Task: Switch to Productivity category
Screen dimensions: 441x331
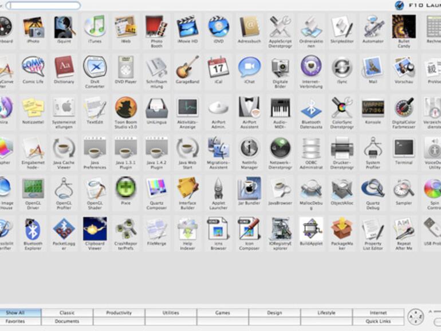Action: (x=119, y=313)
